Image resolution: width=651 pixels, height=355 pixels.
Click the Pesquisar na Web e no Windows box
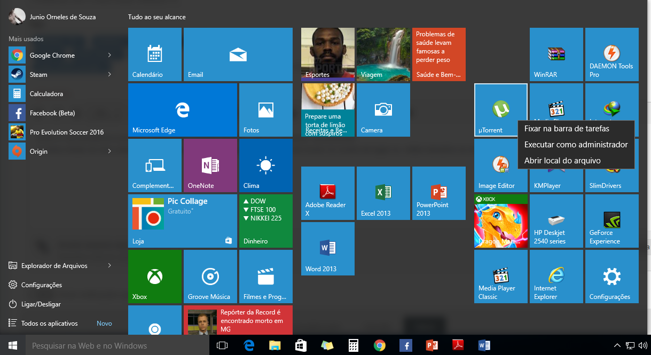pos(117,345)
